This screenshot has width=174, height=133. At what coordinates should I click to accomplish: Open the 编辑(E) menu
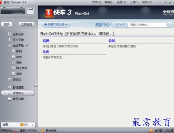(x=109, y=2)
